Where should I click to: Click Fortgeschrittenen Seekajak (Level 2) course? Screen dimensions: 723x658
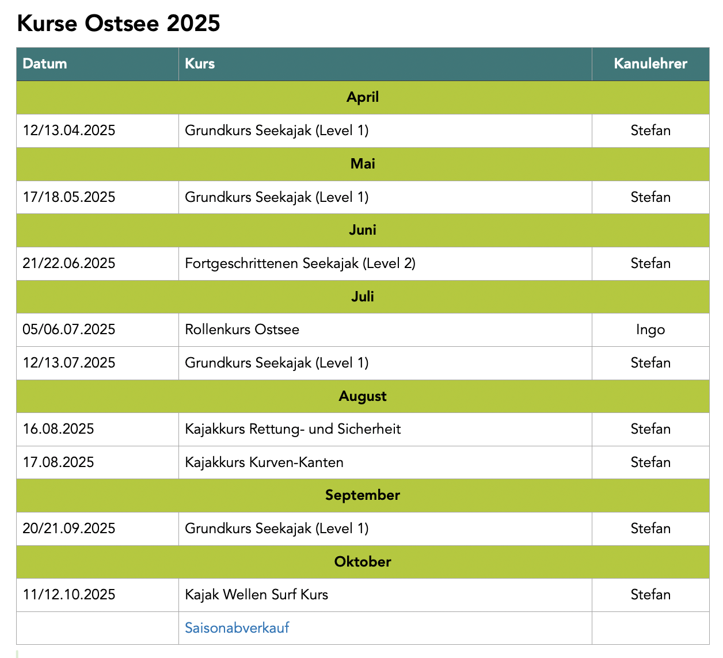[300, 263]
